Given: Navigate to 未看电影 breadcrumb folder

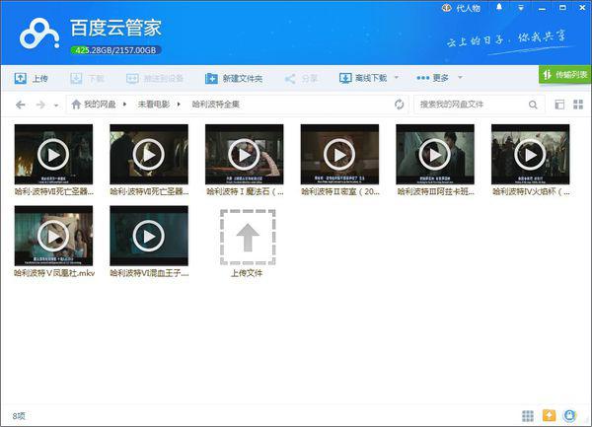Looking at the screenshot, I should coord(153,104).
